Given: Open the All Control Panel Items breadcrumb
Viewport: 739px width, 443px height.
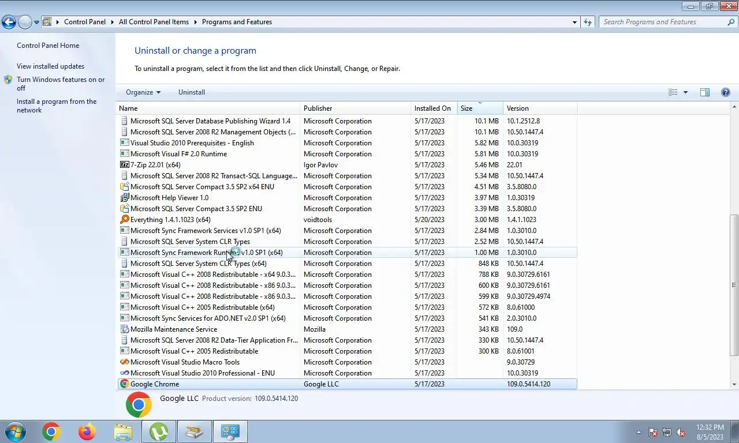Looking at the screenshot, I should pyautogui.click(x=154, y=22).
